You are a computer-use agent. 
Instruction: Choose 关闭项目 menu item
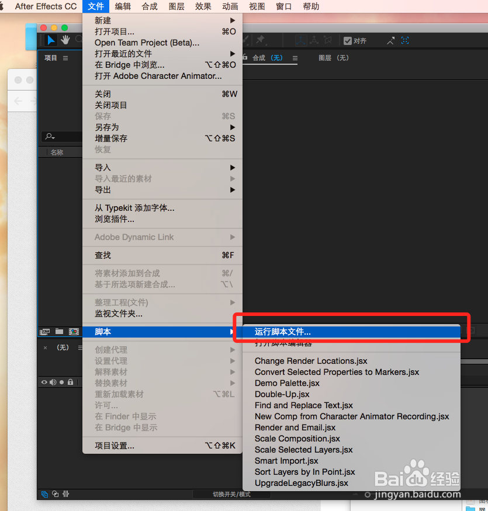tap(162, 105)
